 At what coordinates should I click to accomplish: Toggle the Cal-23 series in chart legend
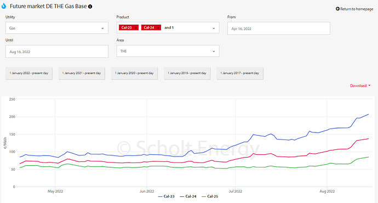tap(166, 196)
